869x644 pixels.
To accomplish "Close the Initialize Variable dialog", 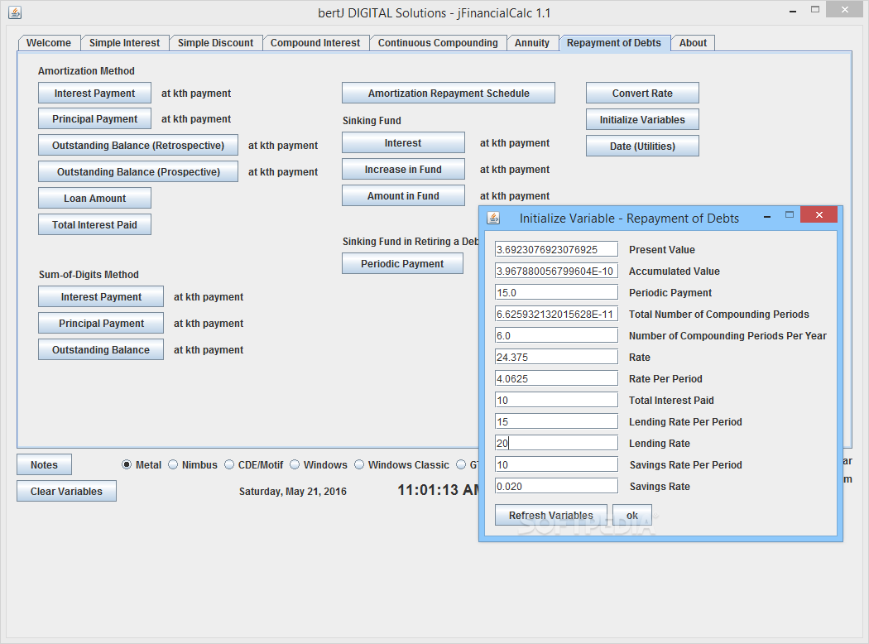I will point(819,214).
